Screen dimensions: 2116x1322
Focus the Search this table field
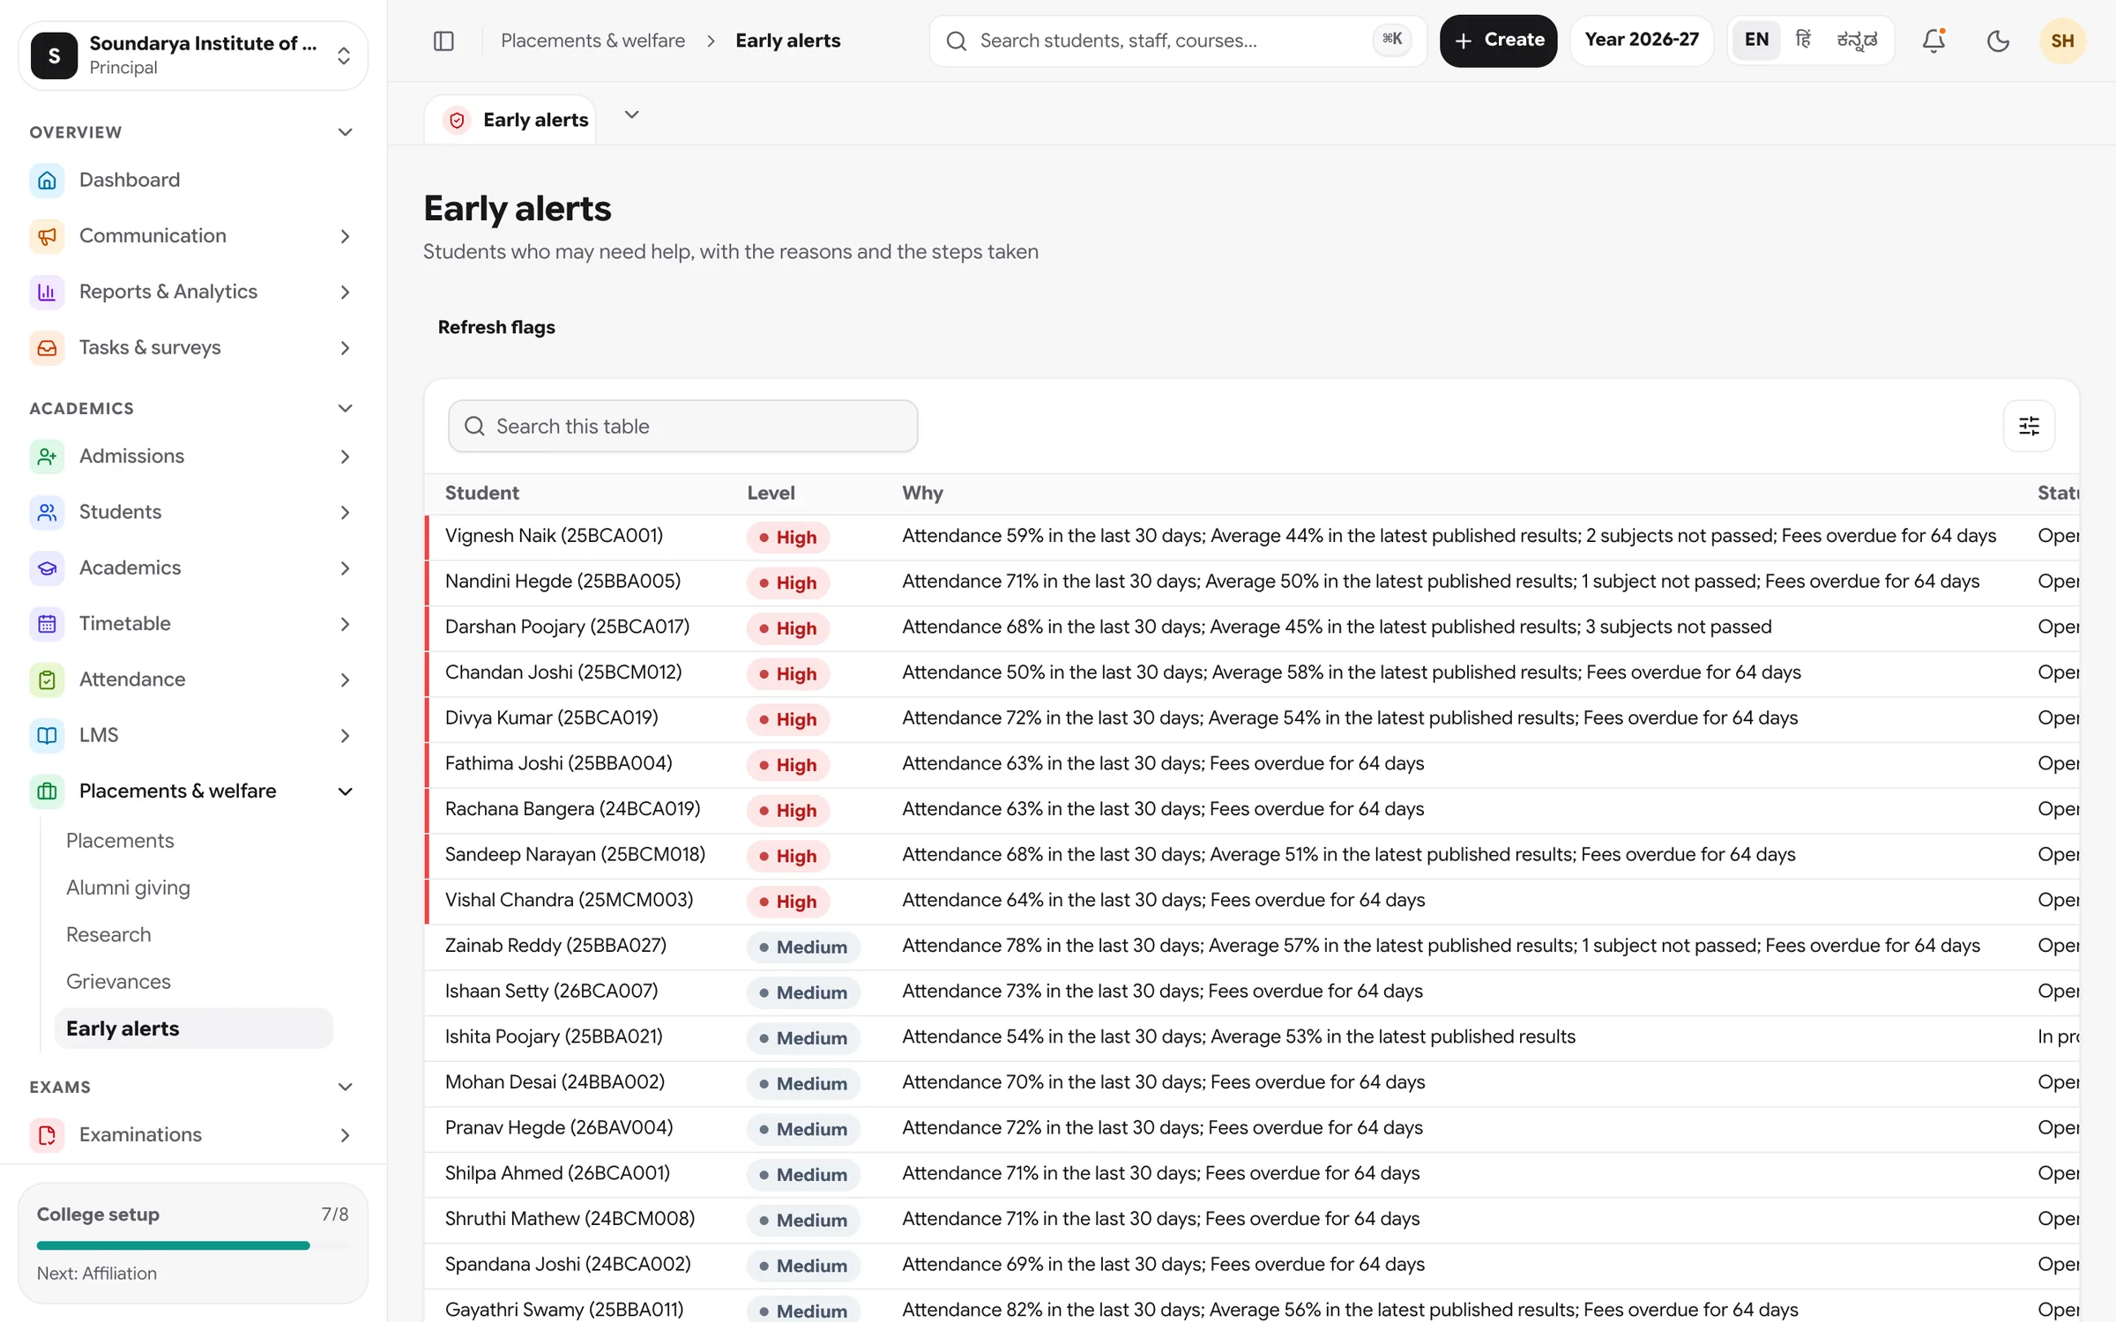(682, 426)
